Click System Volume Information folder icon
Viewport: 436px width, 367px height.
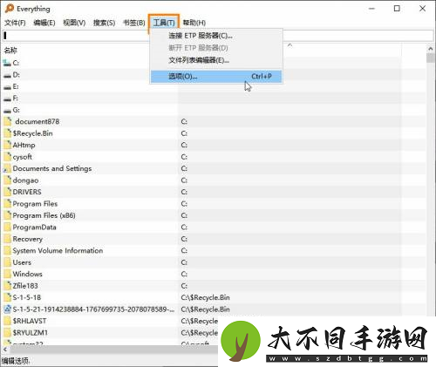tap(8, 250)
